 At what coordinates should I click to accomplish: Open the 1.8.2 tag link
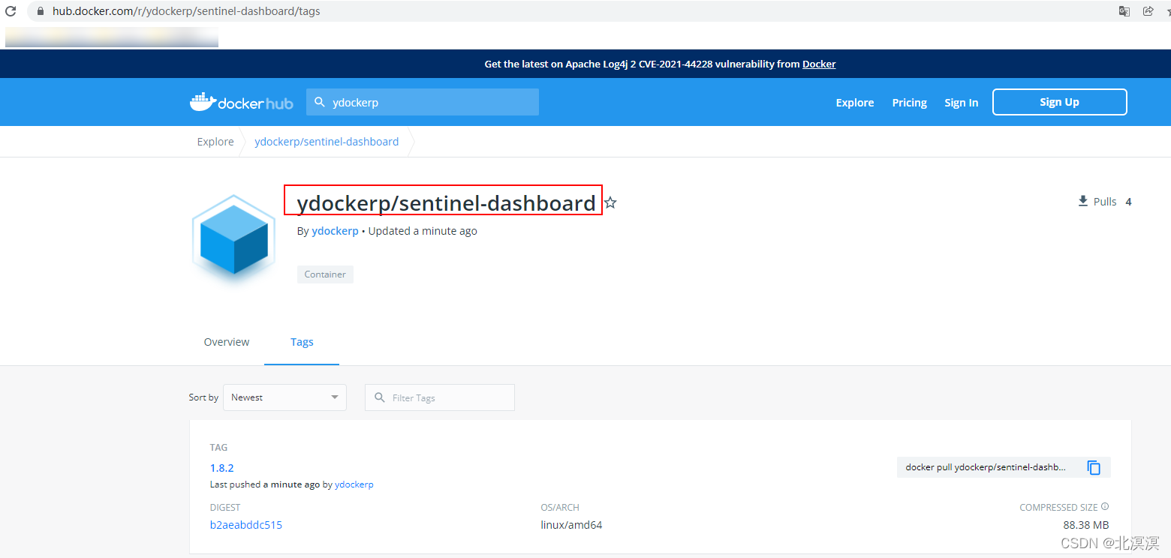[x=222, y=468]
